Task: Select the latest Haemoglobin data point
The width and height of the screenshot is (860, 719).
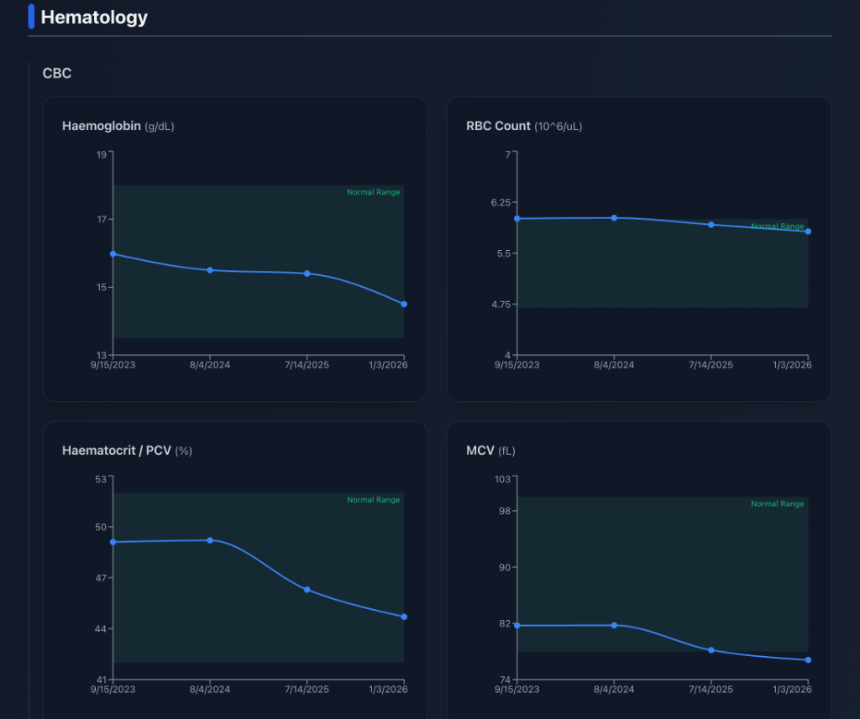Action: (403, 304)
